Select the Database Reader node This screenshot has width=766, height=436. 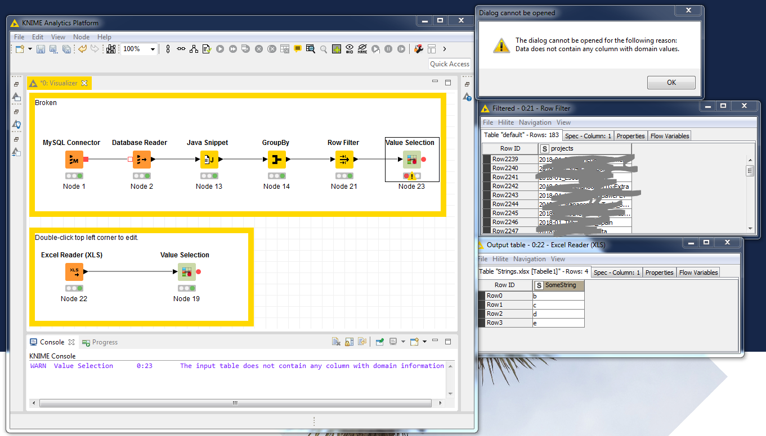(x=141, y=160)
